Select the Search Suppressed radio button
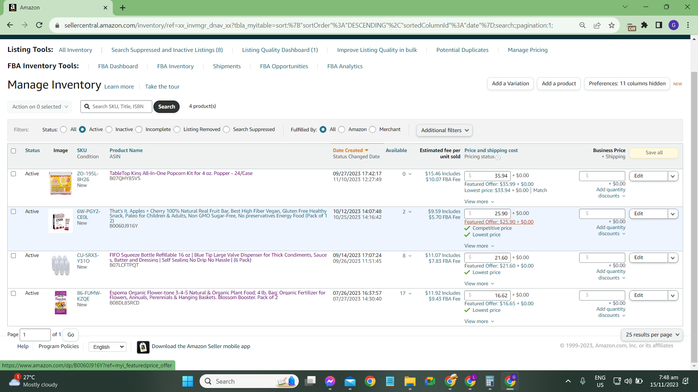 (x=226, y=130)
